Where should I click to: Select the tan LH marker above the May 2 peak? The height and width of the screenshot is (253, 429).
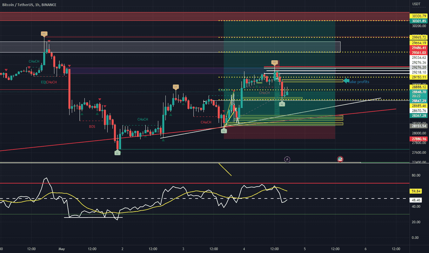[176, 86]
